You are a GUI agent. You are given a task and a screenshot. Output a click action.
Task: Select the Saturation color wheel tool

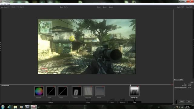click(x=39, y=91)
